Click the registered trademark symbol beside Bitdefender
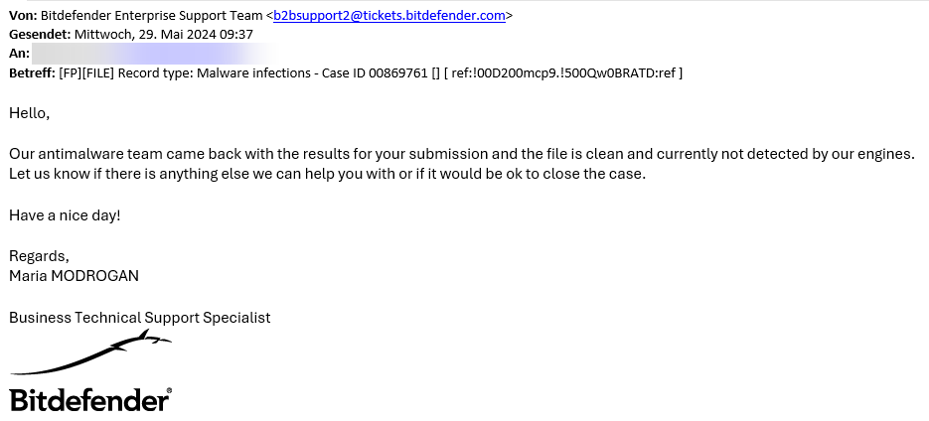The image size is (929, 421). pos(170,391)
